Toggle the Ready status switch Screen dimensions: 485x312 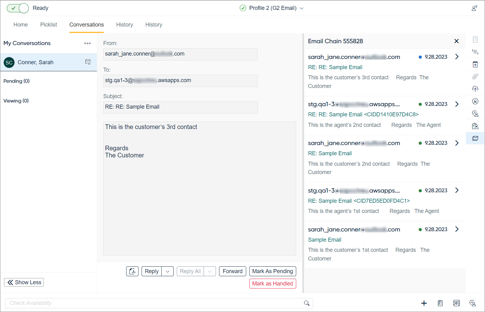pos(18,8)
